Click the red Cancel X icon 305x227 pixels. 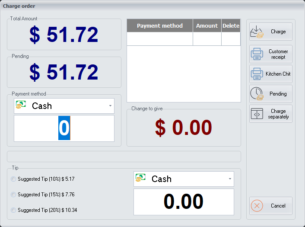click(257, 206)
